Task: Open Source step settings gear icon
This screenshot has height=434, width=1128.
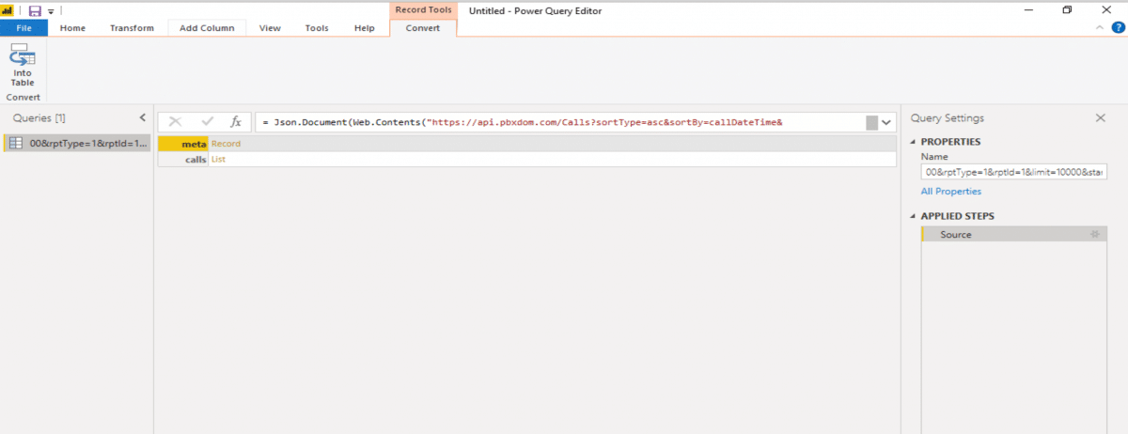Action: click(1093, 235)
